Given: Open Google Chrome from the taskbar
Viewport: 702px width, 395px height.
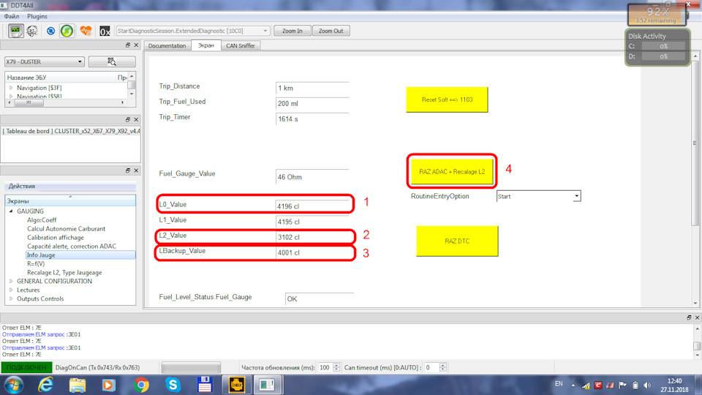Looking at the screenshot, I should tap(141, 384).
